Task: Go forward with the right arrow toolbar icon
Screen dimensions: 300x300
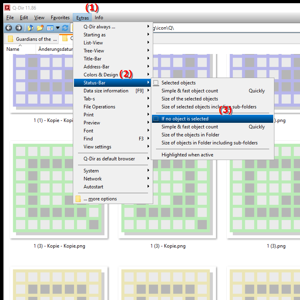Action: pyautogui.click(x=18, y=28)
